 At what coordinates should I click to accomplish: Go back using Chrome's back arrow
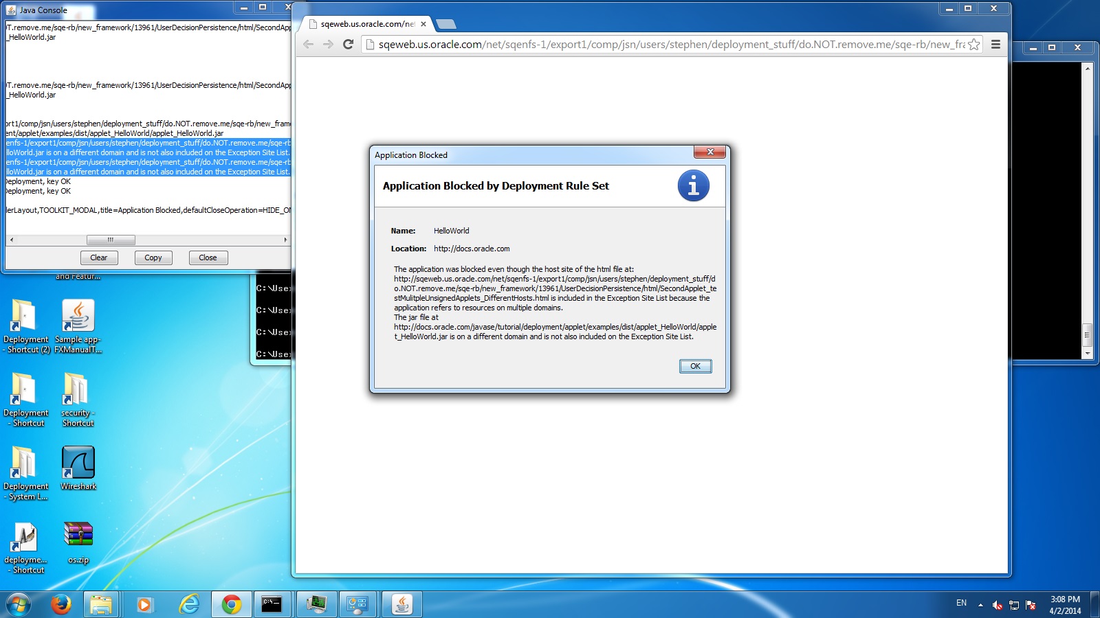(308, 45)
